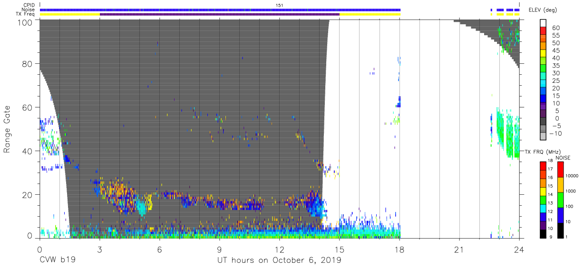
Task: Click the x-axis tick label '18'
Action: (399, 249)
